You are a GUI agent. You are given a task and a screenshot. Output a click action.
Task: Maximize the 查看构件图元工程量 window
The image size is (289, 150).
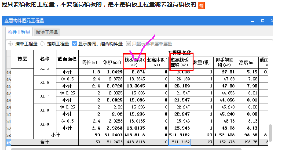pyautogui.click(x=263, y=20)
